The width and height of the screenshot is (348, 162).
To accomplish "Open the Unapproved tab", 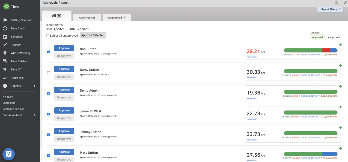I will [117, 17].
